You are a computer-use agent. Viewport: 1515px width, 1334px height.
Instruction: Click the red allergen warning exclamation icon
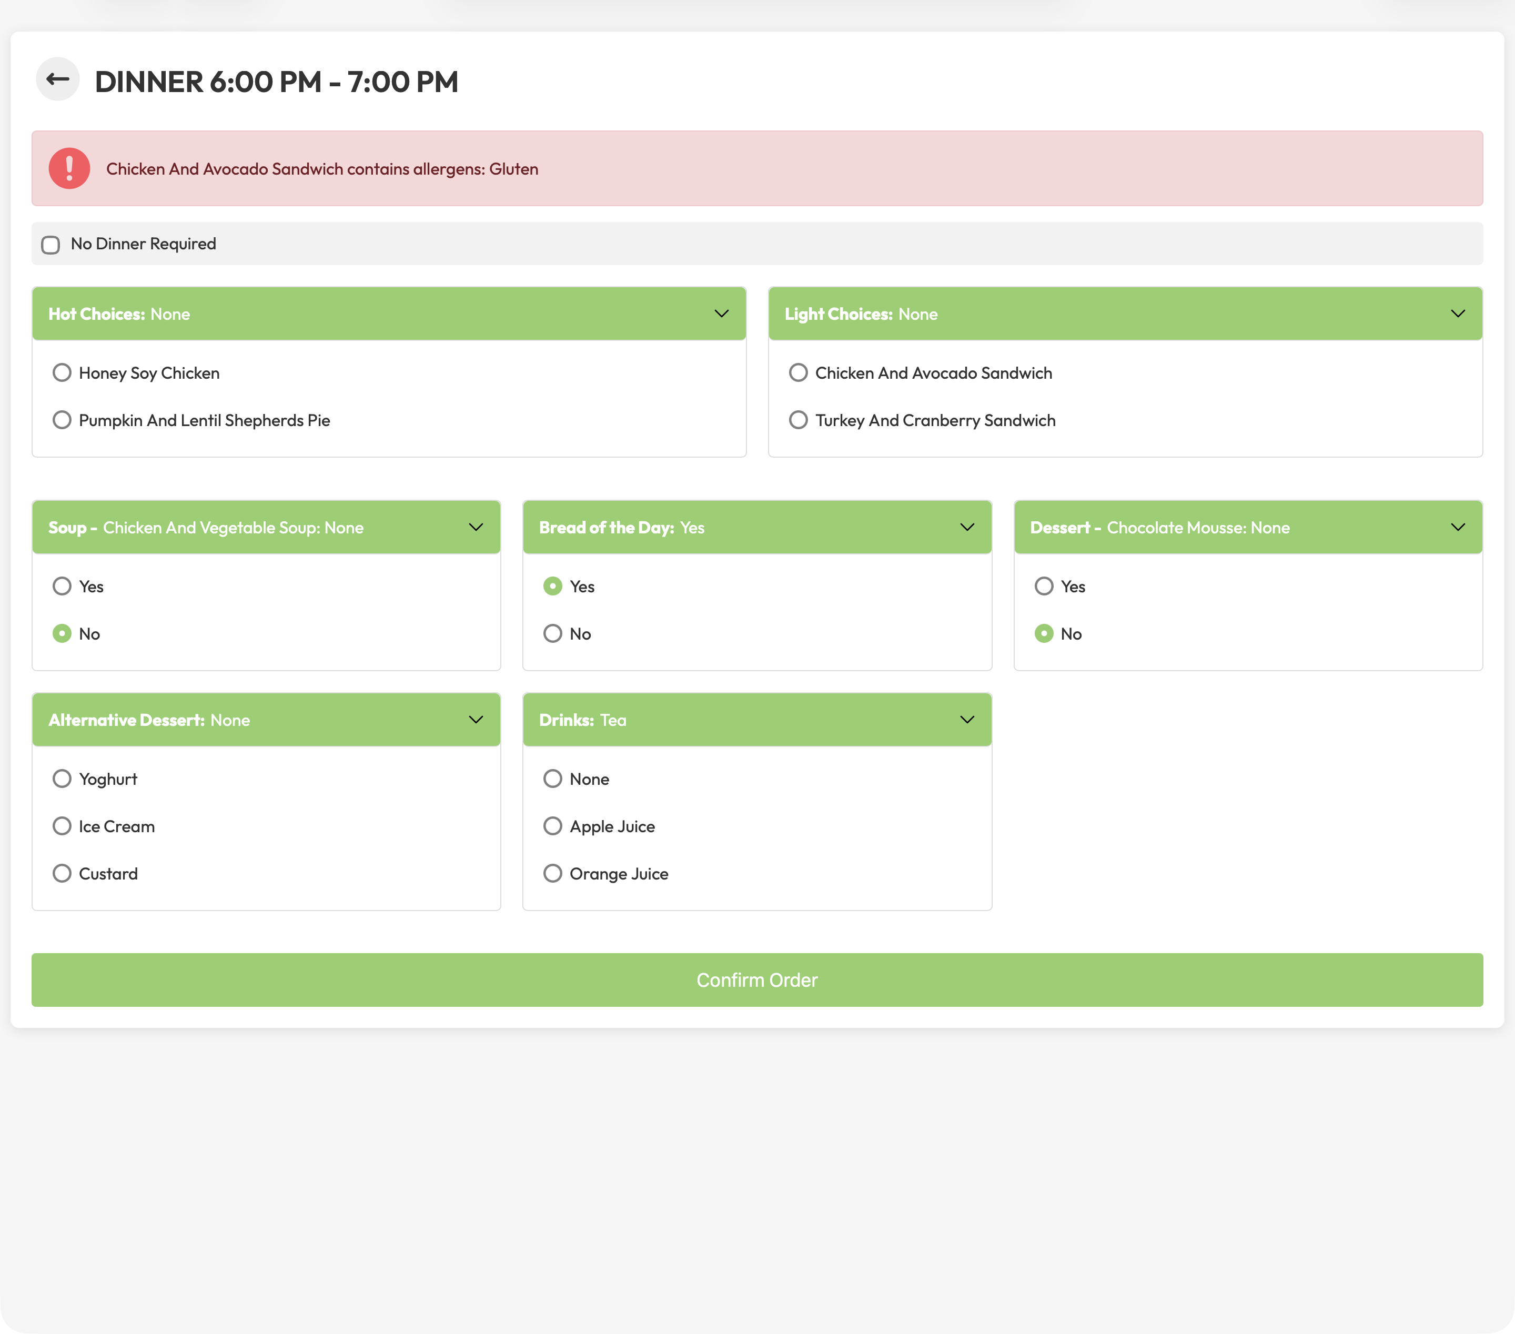(69, 169)
